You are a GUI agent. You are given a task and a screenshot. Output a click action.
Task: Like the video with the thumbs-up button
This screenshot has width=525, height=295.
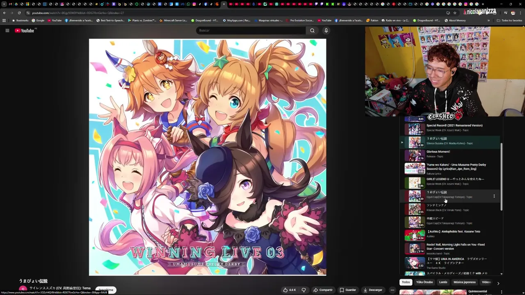coord(289,290)
